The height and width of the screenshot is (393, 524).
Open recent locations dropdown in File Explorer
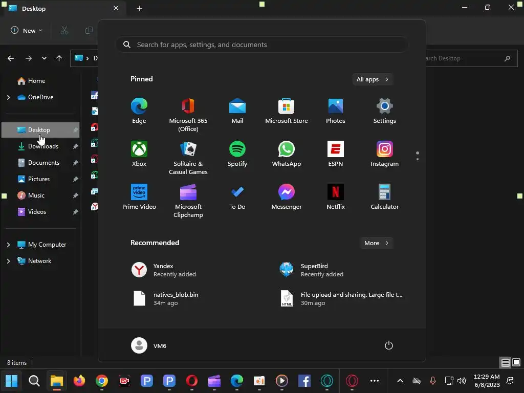pyautogui.click(x=44, y=58)
